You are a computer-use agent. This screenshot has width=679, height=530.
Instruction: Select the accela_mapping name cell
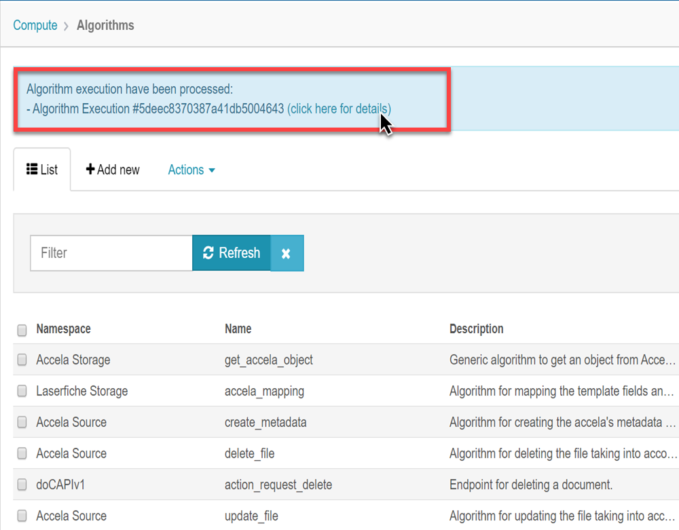coord(264,391)
